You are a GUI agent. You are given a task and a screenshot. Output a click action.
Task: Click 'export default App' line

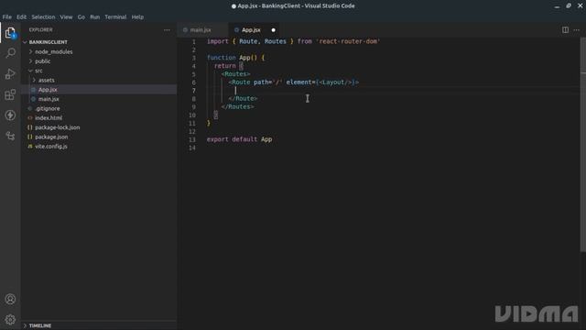tap(239, 139)
